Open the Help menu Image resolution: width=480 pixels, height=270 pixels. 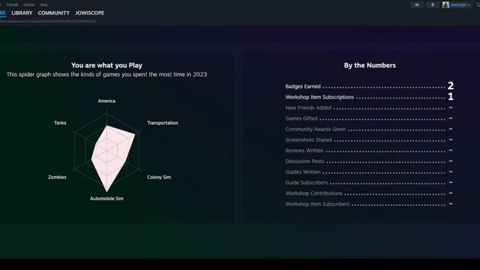[44, 5]
